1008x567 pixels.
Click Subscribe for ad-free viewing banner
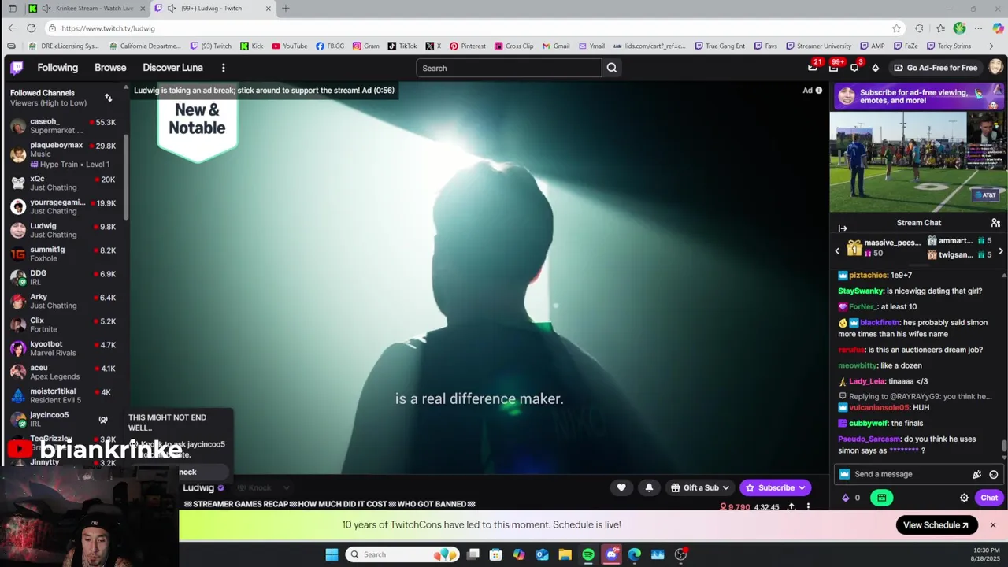pyautogui.click(x=917, y=96)
